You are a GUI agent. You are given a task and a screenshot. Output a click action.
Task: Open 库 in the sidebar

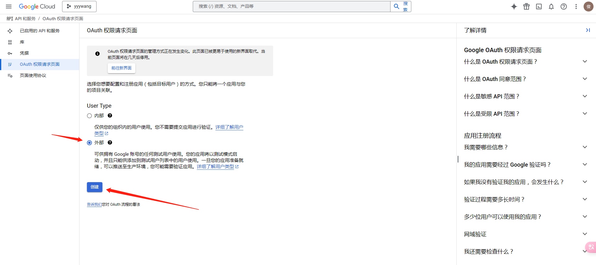40,42
